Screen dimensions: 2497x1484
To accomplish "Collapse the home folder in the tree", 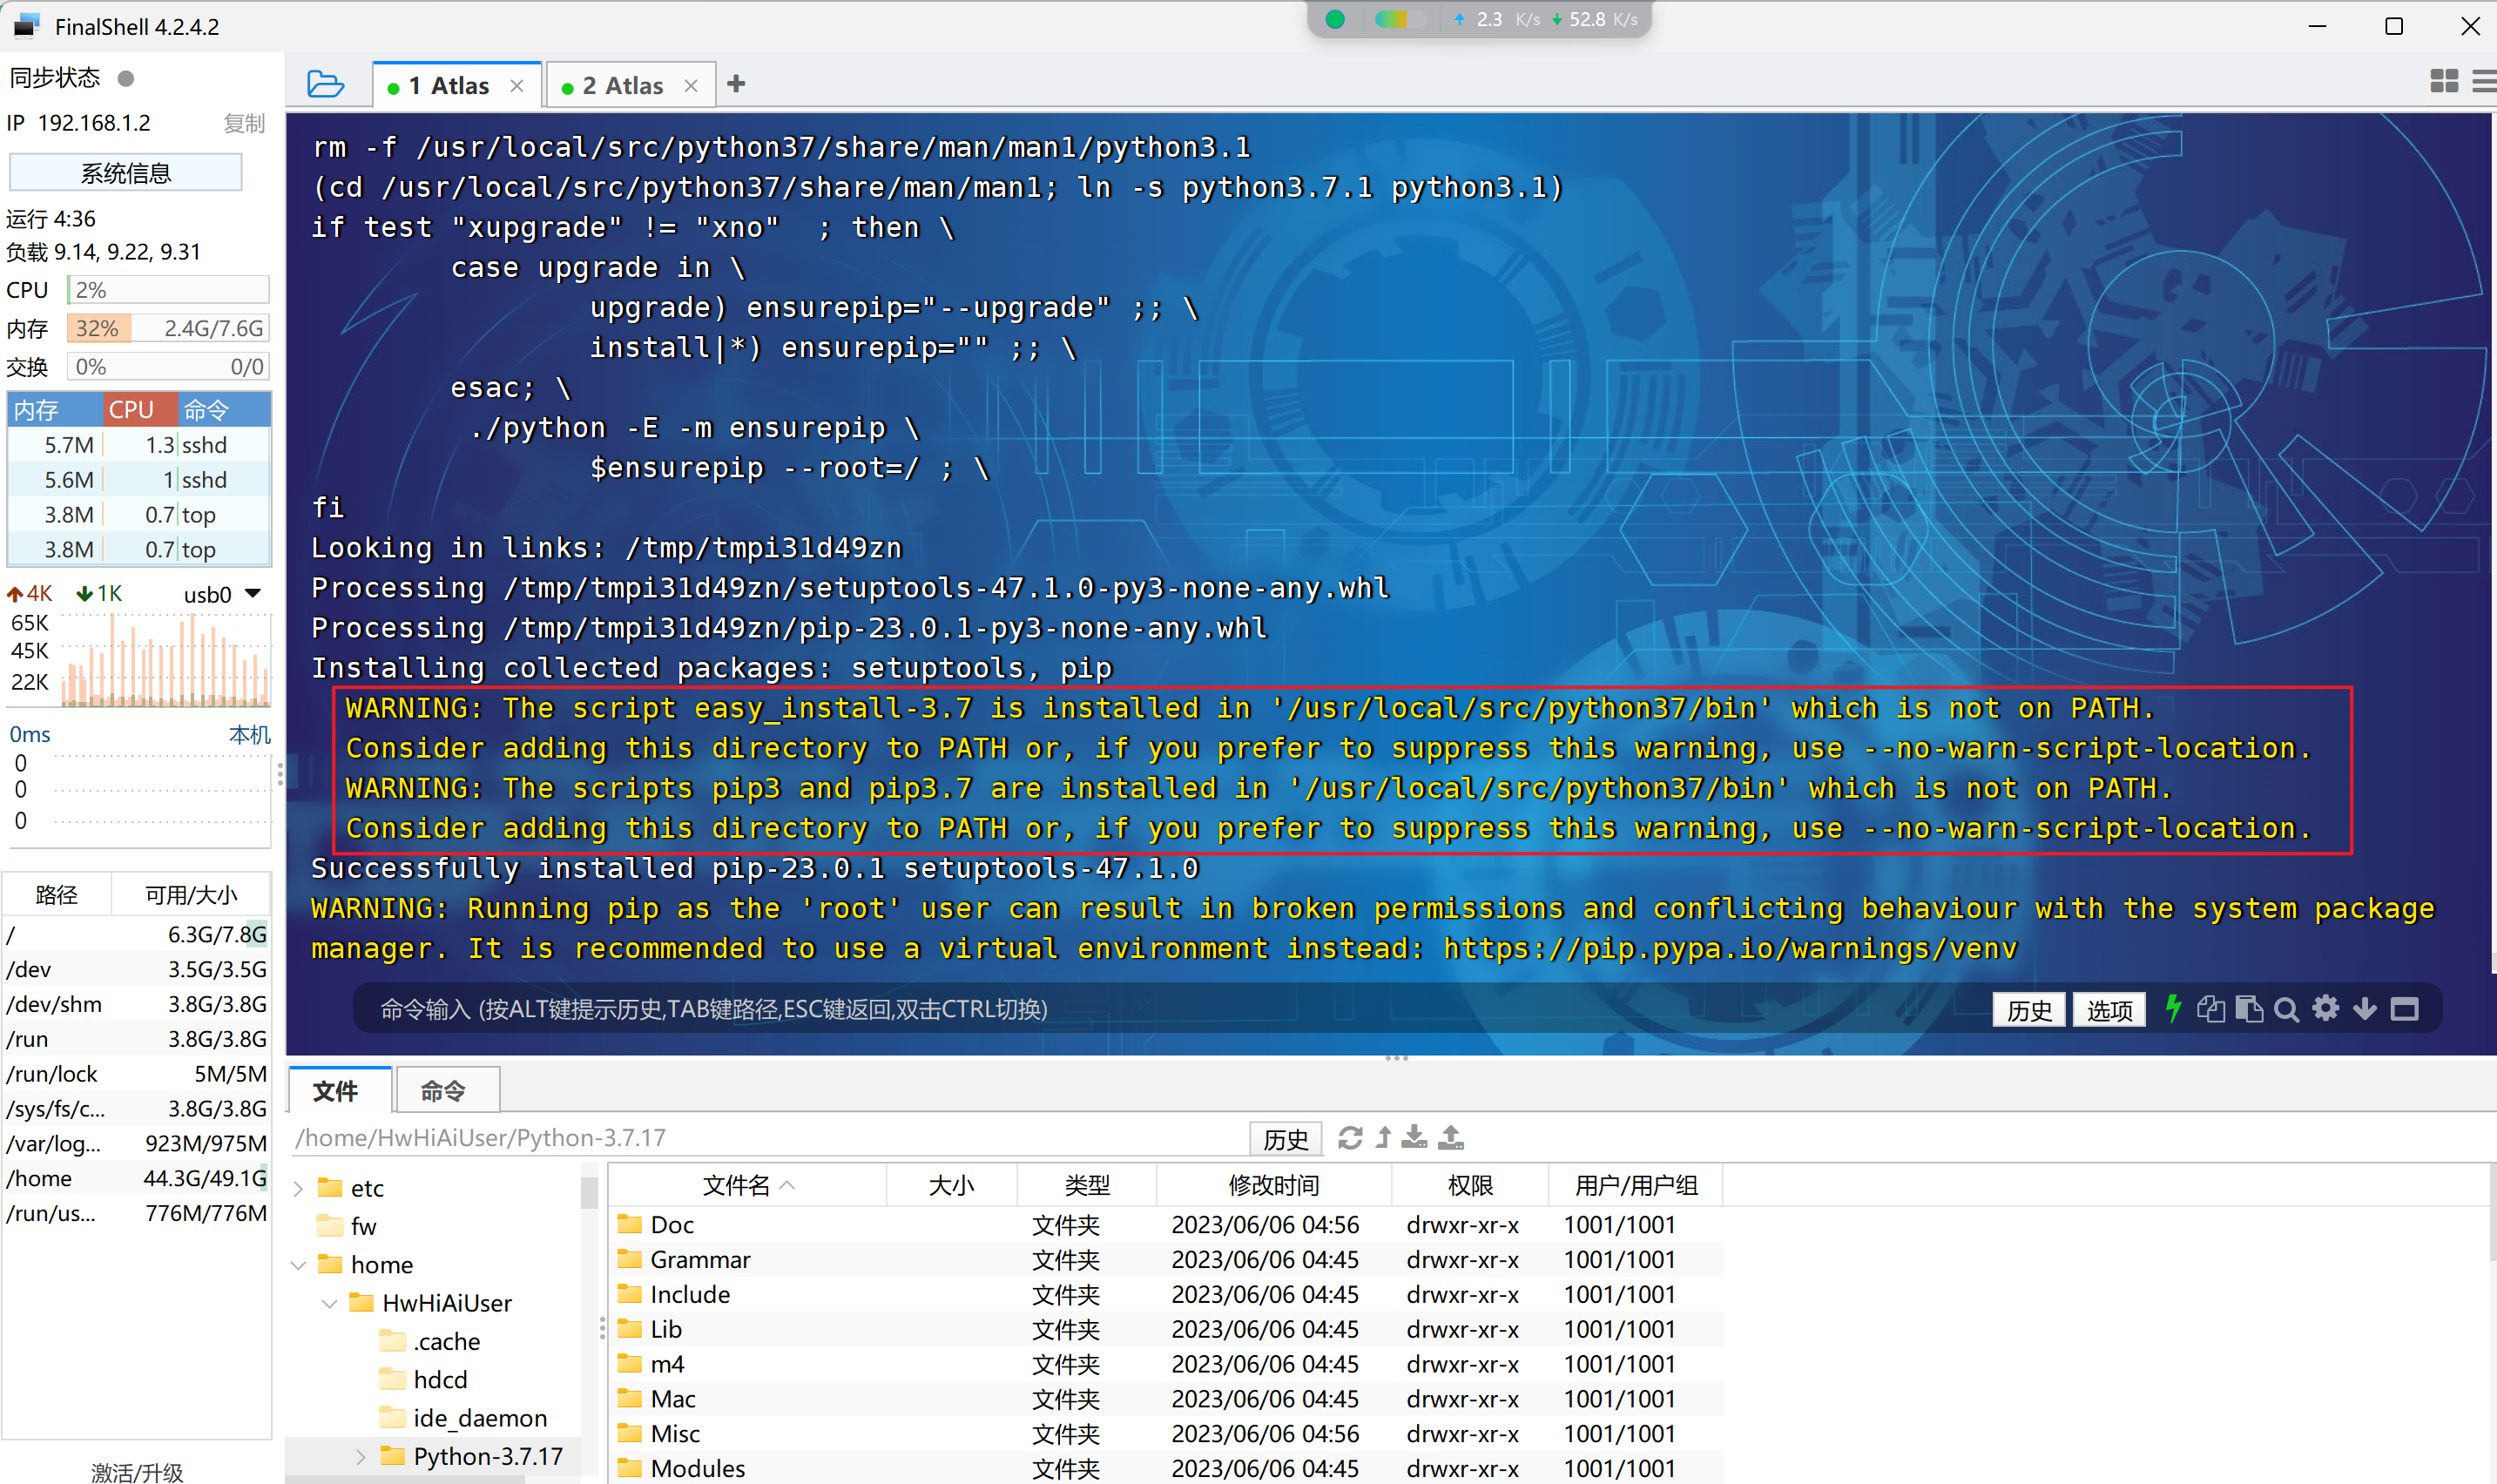I will pos(298,1265).
